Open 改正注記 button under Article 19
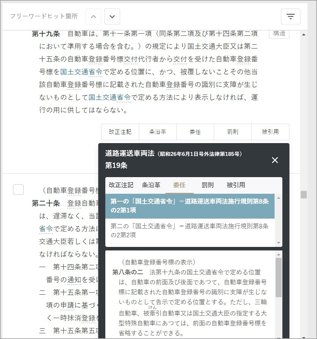Screen dimensions: 317x339 point(120,132)
